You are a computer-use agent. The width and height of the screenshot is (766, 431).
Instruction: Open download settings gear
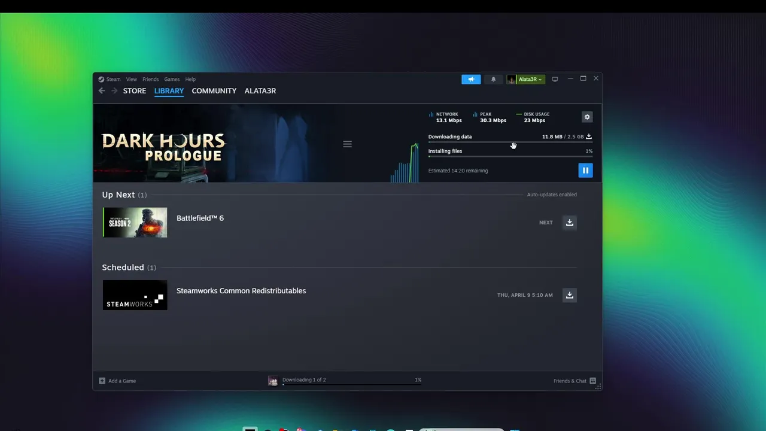(587, 117)
